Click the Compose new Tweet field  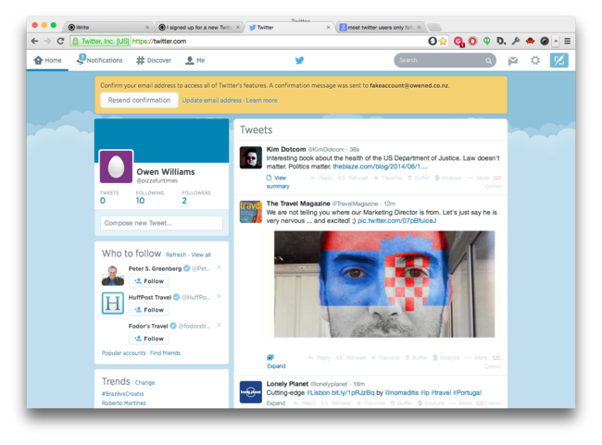point(161,223)
